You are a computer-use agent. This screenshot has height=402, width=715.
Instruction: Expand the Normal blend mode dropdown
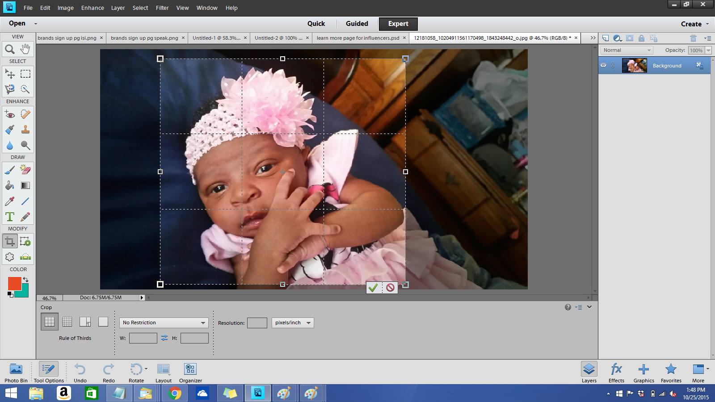(x=627, y=50)
